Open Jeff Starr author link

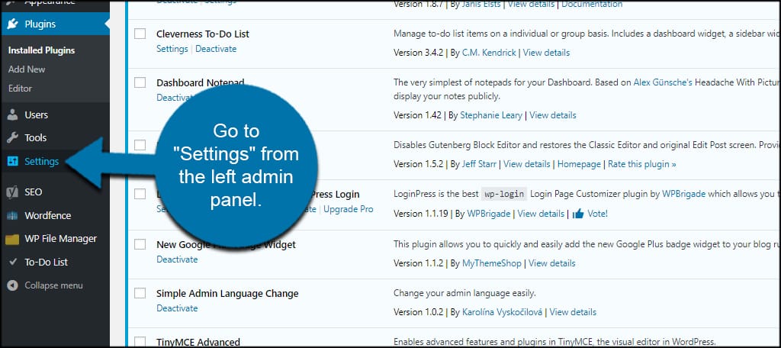(x=478, y=164)
